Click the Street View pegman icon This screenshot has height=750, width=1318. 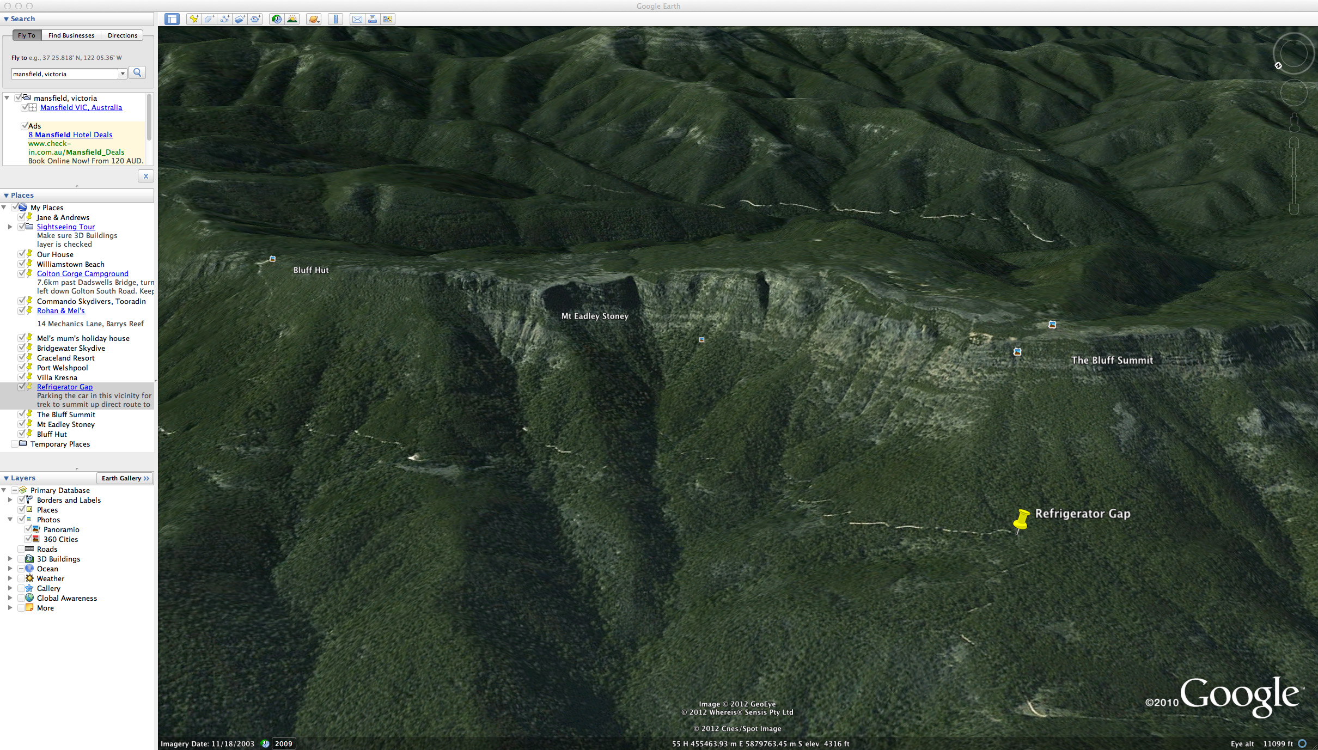(1294, 123)
